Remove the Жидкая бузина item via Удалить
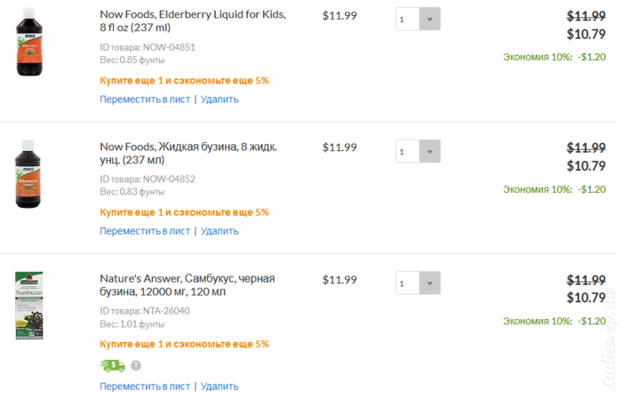 (x=219, y=231)
